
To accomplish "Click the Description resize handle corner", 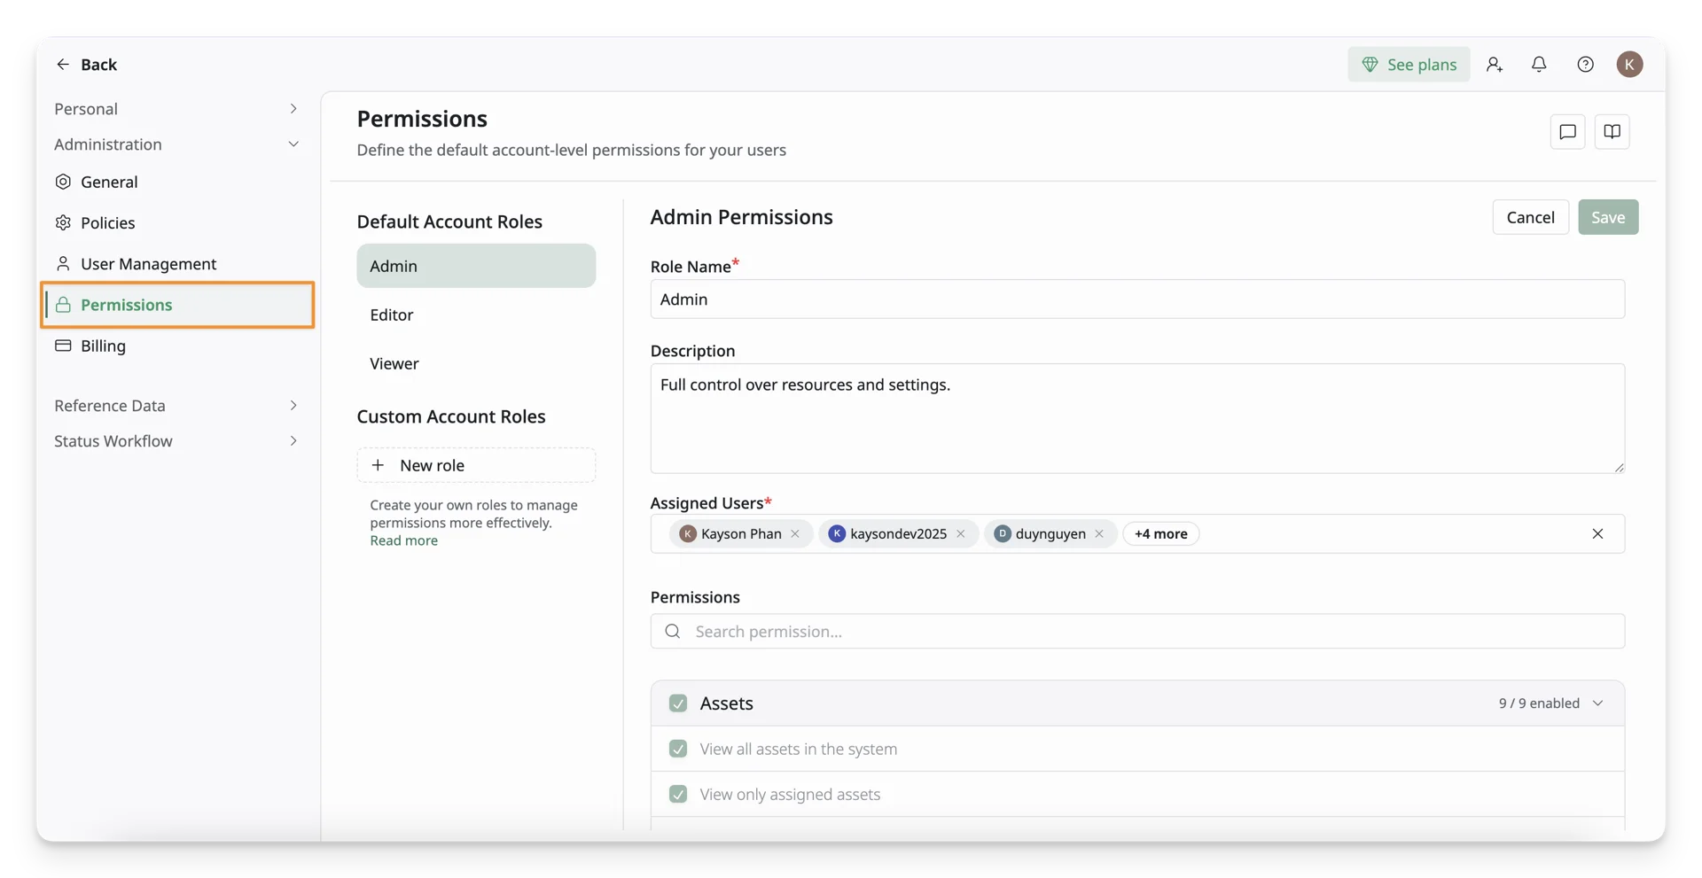I will tap(1619, 467).
